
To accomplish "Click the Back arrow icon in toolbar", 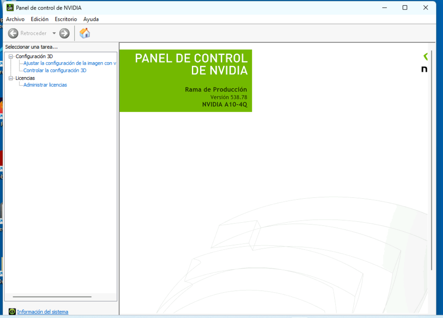I will pyautogui.click(x=13, y=33).
